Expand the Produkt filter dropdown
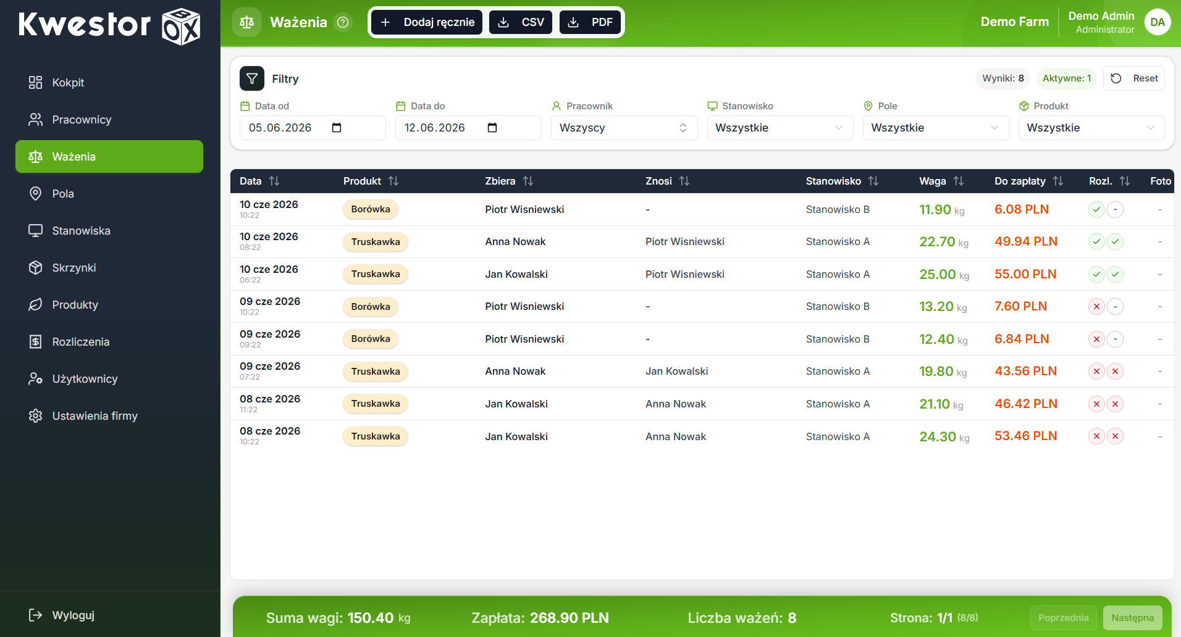Image resolution: width=1181 pixels, height=637 pixels. pos(1091,128)
